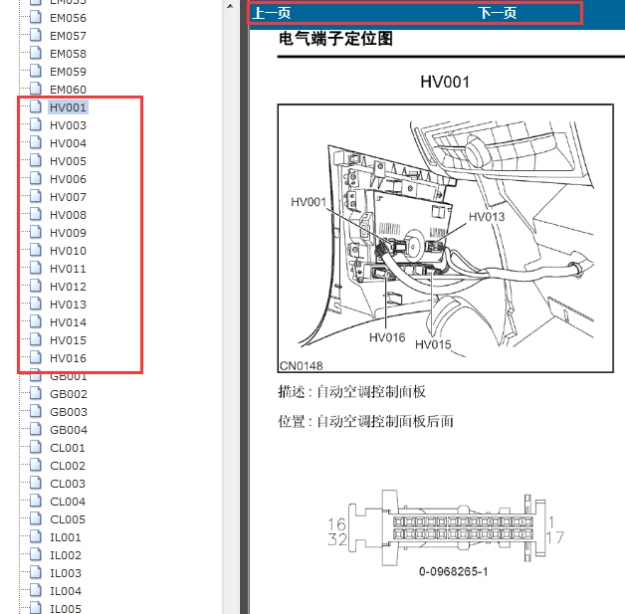625x614 pixels.
Task: Select CL001 tree item
Action: (x=68, y=448)
